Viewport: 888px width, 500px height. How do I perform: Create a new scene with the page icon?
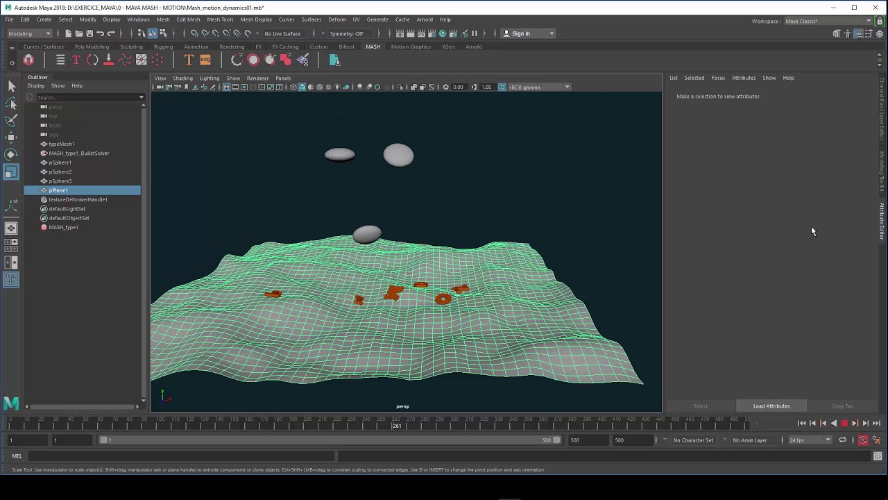[x=68, y=33]
